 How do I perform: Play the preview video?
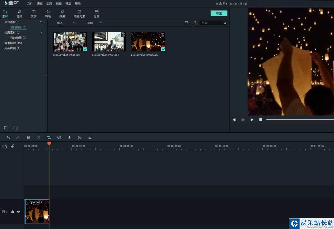(252, 120)
